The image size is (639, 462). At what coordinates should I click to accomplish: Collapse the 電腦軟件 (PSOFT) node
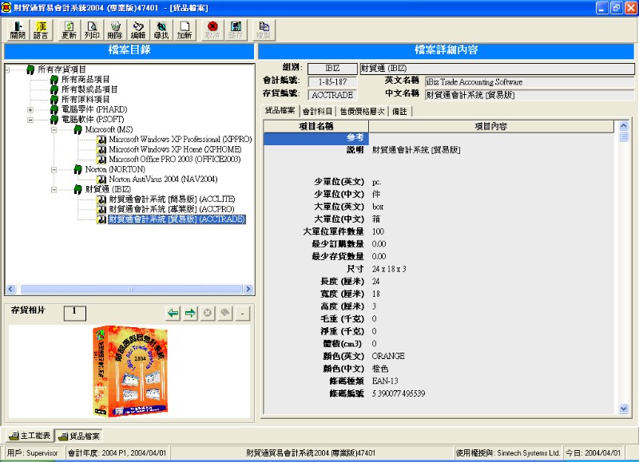(30, 120)
